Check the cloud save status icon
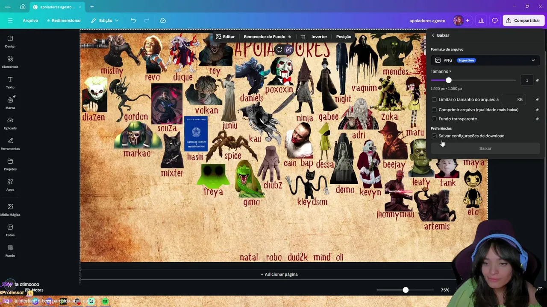This screenshot has width=547, height=307. pos(163,20)
